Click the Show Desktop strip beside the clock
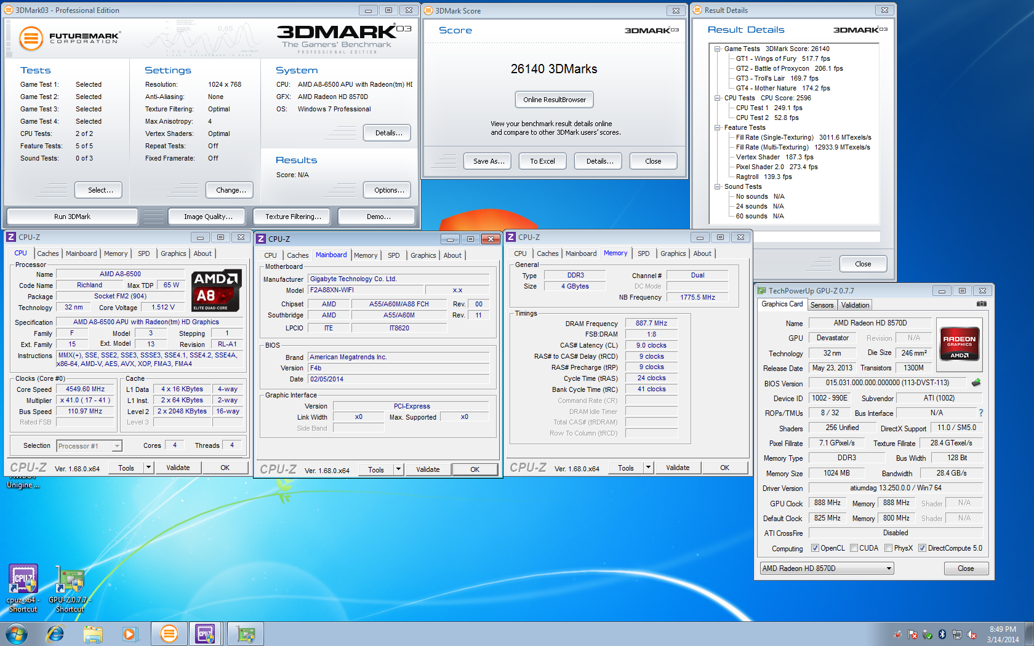Screen dimensions: 1034x646 pos(1029,634)
